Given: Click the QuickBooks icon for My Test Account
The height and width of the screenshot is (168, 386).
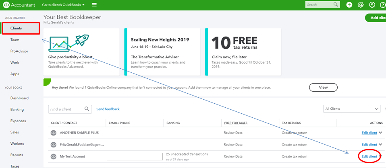Looking at the screenshot, I should 54,156.
